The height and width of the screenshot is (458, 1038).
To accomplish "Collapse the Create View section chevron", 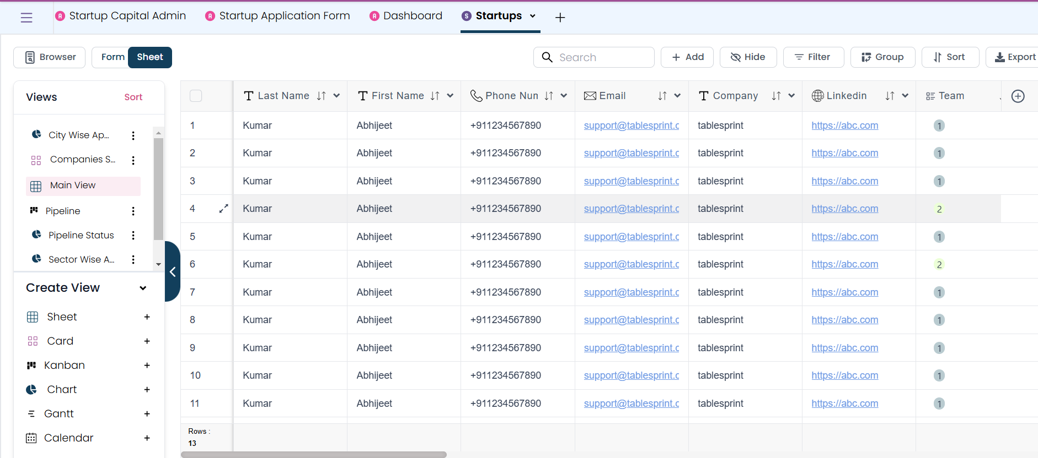I will (143, 288).
